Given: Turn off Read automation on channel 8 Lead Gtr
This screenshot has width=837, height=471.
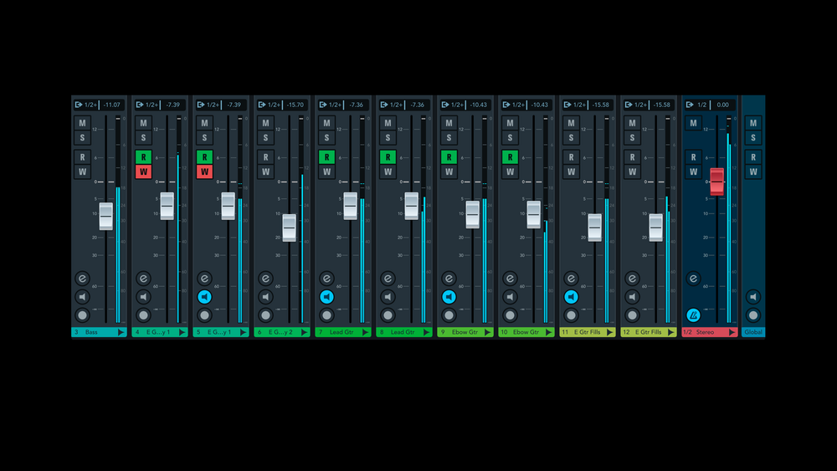Looking at the screenshot, I should pyautogui.click(x=388, y=156).
